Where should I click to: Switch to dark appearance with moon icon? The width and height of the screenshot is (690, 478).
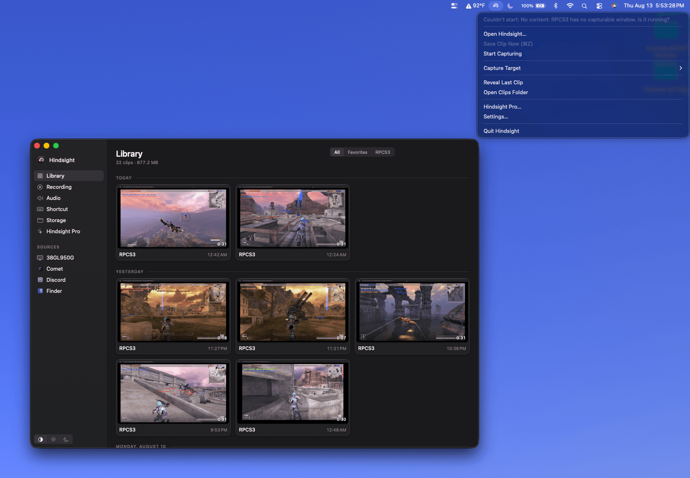coord(66,439)
